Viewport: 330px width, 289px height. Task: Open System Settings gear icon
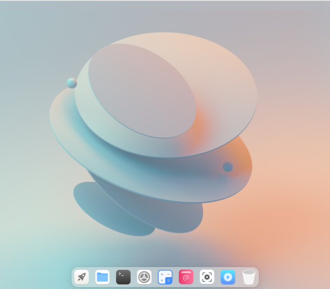pos(144,277)
